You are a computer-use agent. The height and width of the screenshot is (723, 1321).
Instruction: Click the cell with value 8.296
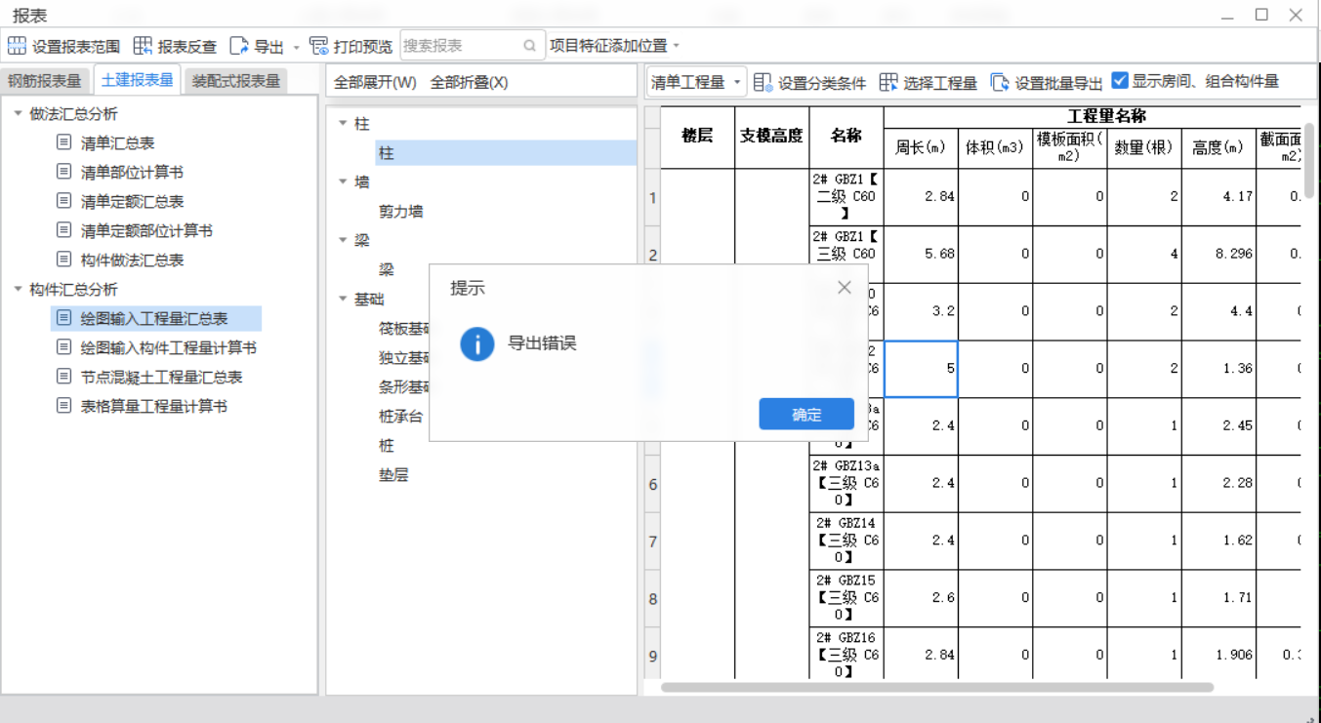1218,254
